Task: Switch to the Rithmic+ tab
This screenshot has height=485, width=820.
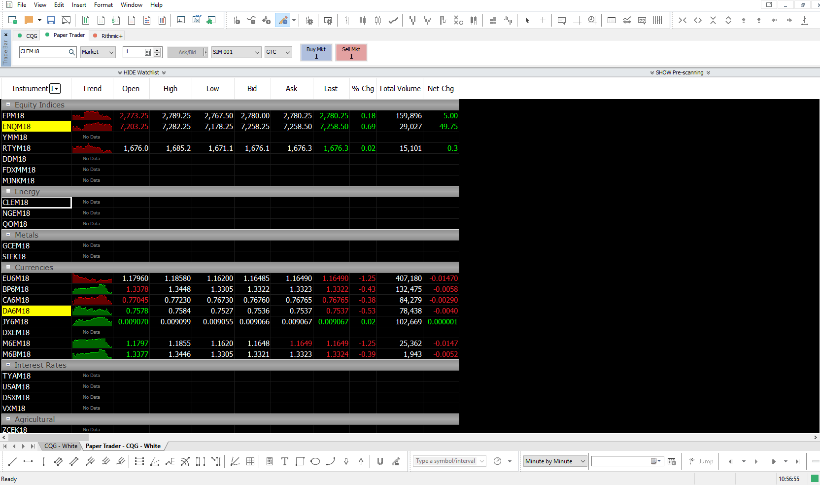Action: coord(107,35)
